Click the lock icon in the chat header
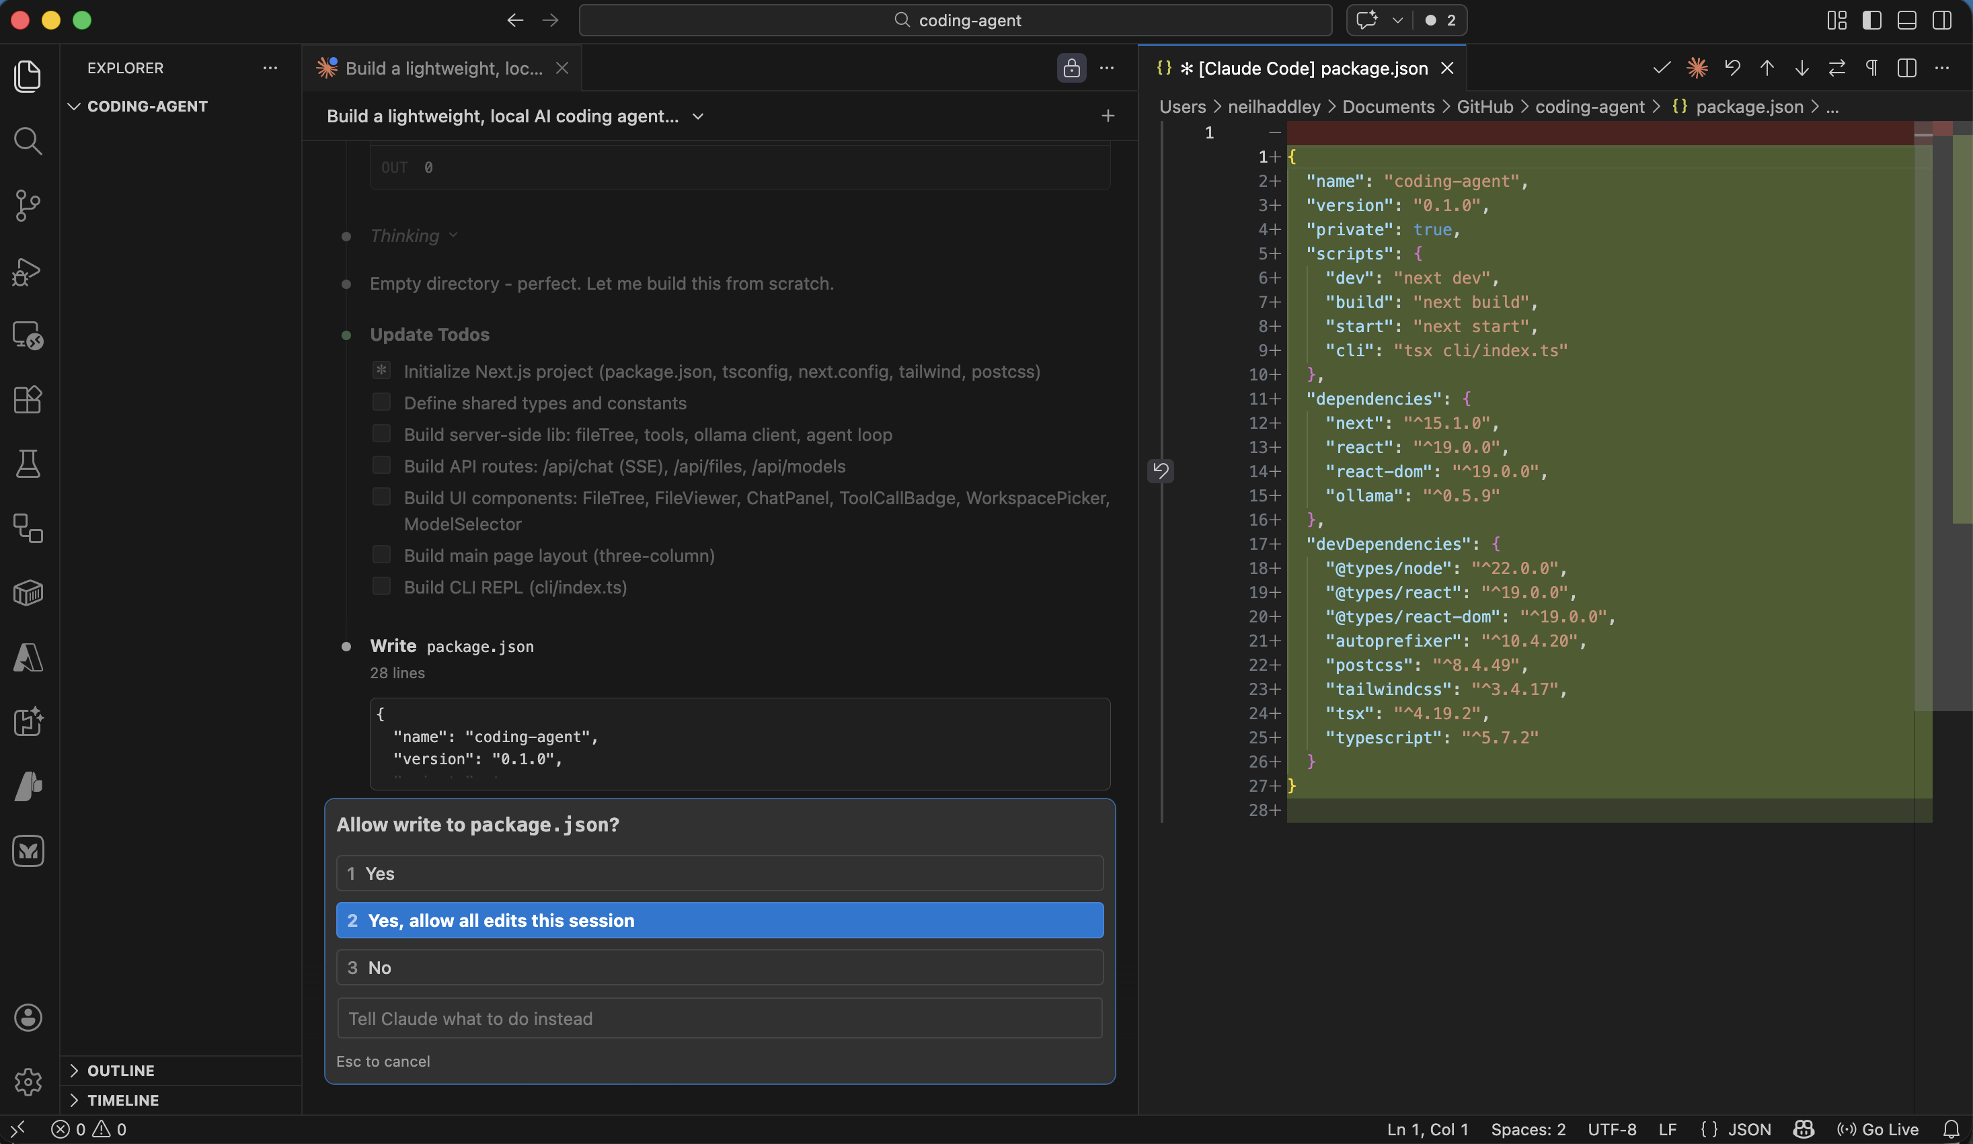 pos(1071,68)
